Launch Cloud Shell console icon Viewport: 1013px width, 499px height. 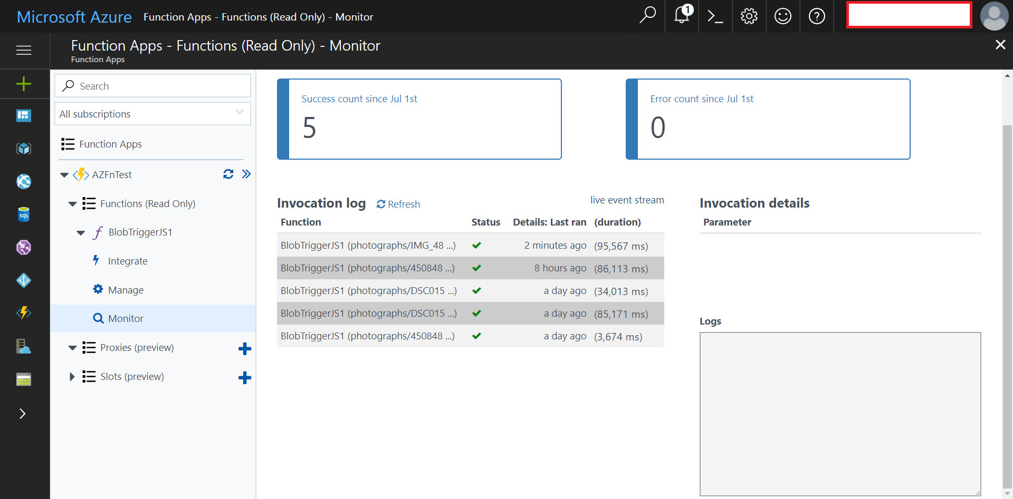715,16
